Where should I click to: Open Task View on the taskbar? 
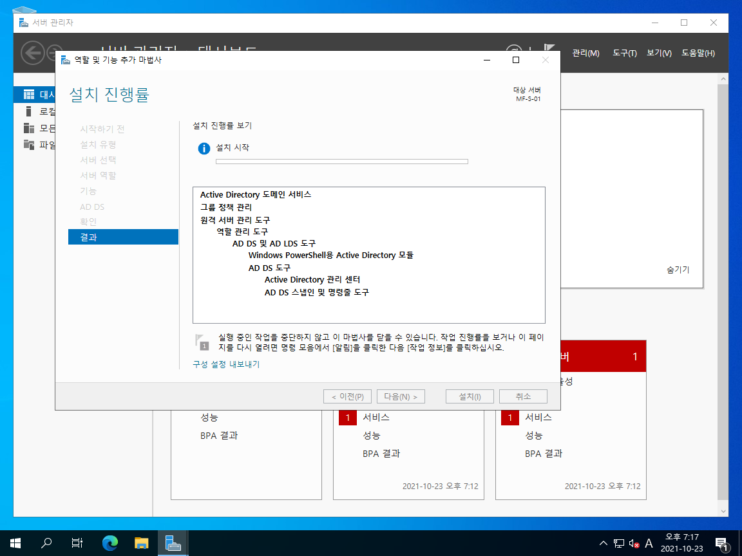[x=77, y=542]
